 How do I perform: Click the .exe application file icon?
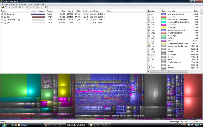coord(149,25)
